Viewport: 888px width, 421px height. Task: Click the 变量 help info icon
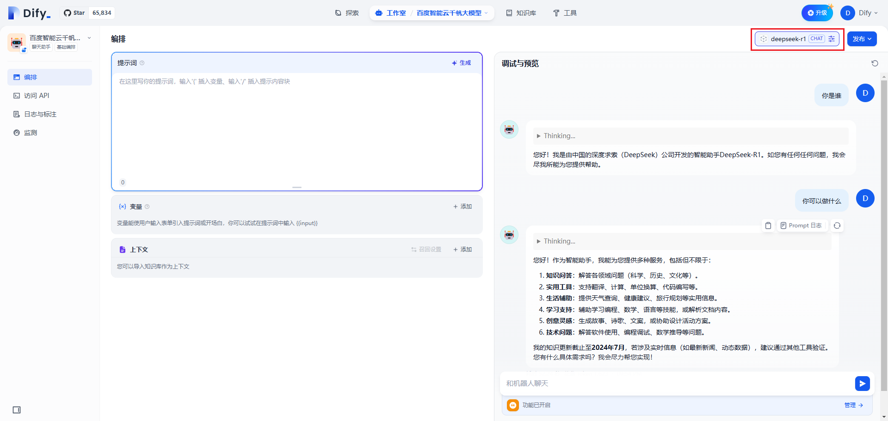(x=147, y=207)
